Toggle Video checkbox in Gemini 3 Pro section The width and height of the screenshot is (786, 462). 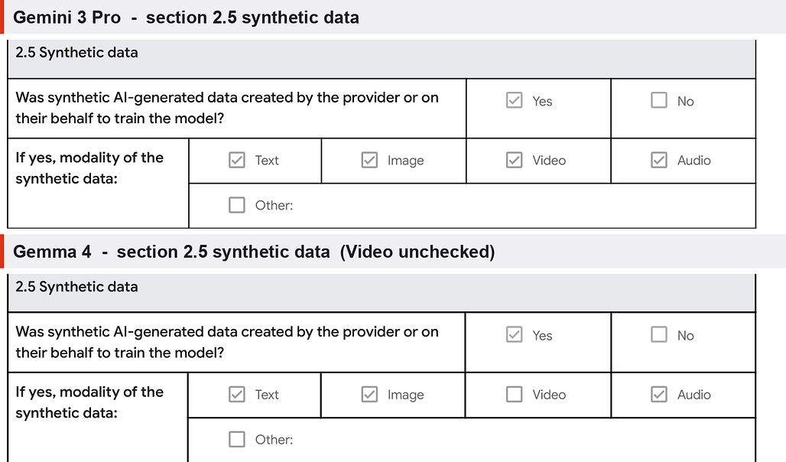[514, 160]
